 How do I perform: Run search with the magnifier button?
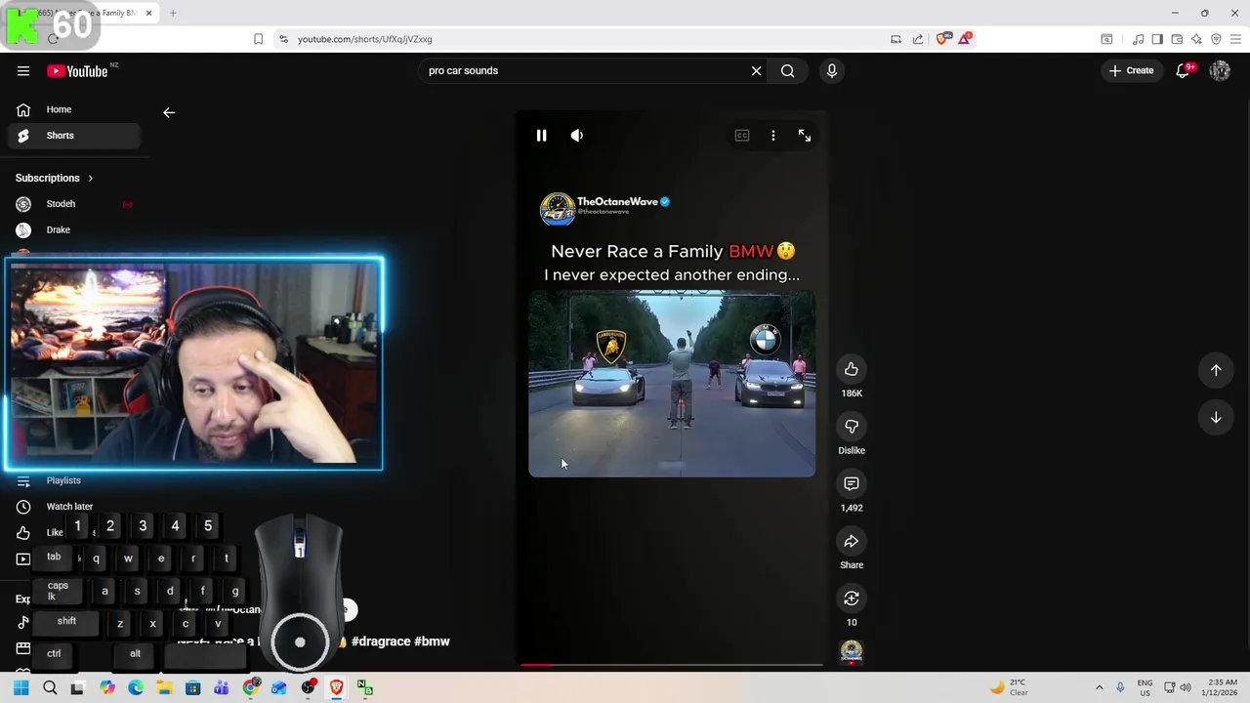(787, 70)
